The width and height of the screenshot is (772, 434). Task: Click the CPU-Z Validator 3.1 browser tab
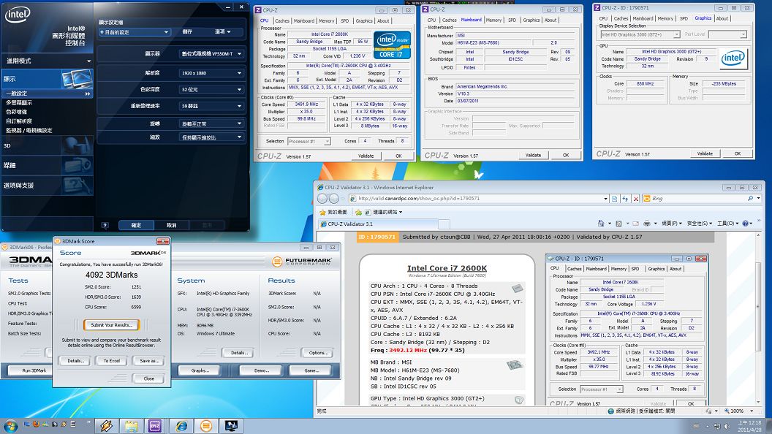[x=378, y=224]
